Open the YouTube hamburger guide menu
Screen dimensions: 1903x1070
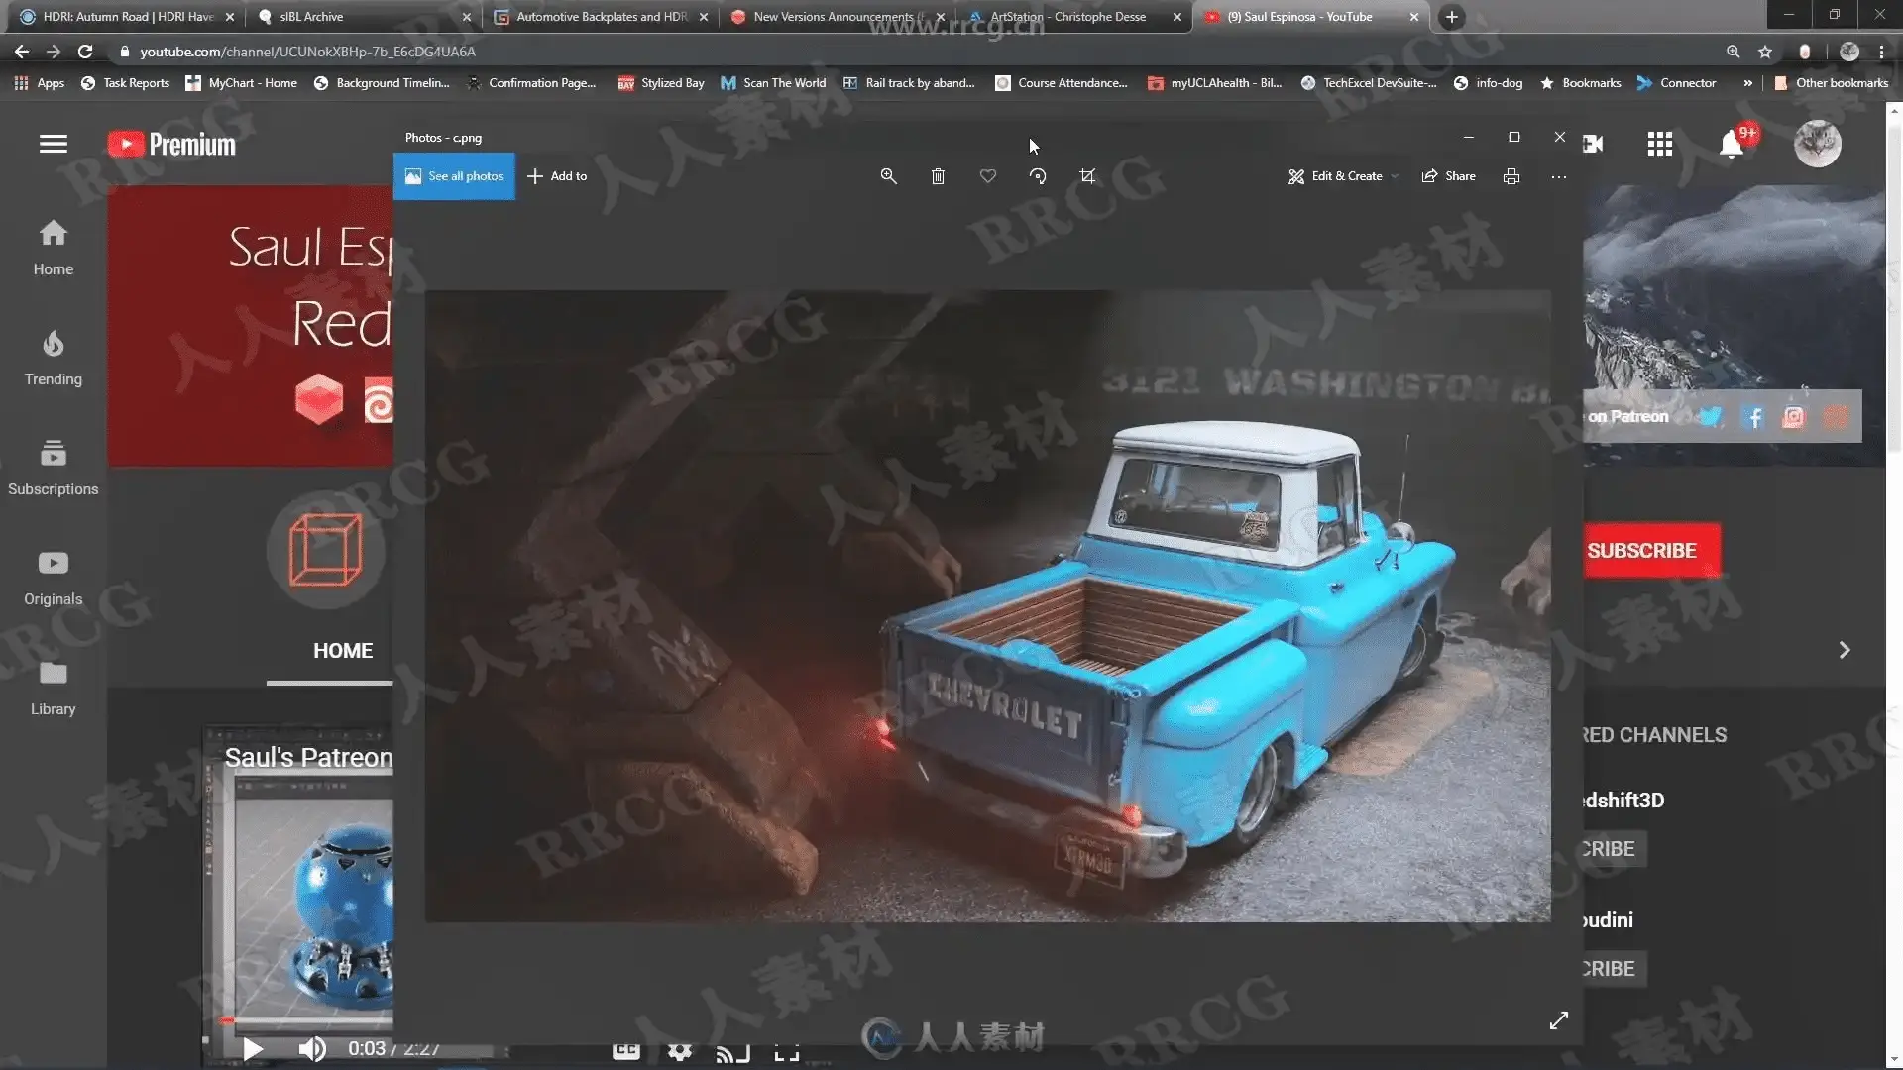(54, 145)
